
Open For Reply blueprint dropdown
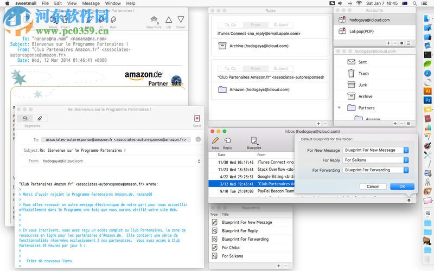click(375, 160)
